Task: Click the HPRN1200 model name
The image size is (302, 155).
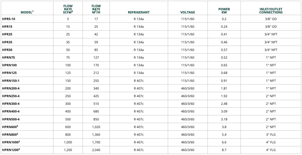Action: pos(11,150)
